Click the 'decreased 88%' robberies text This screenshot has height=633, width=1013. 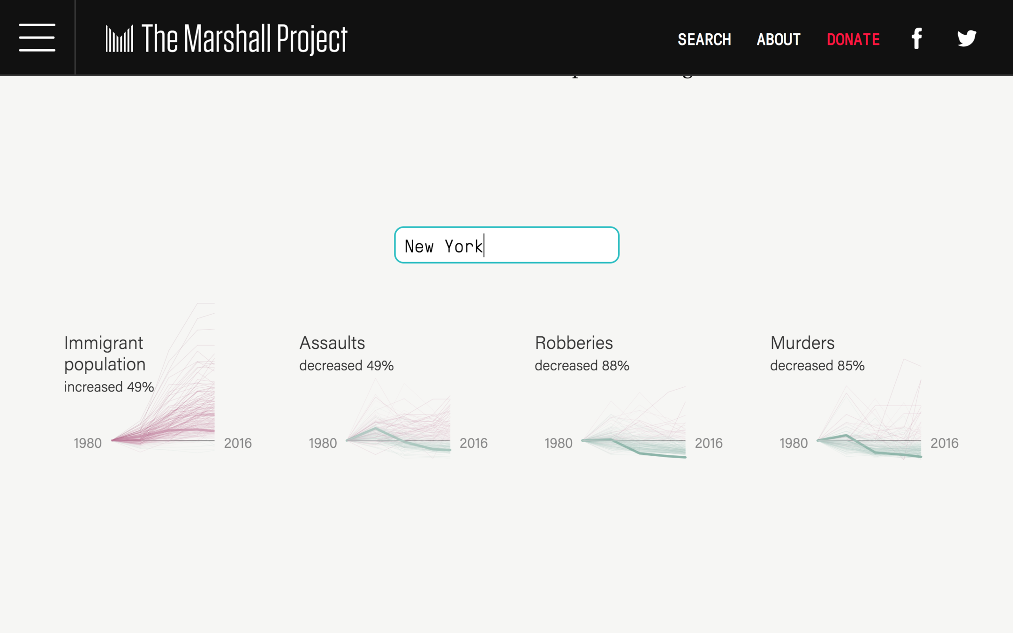pos(582,366)
